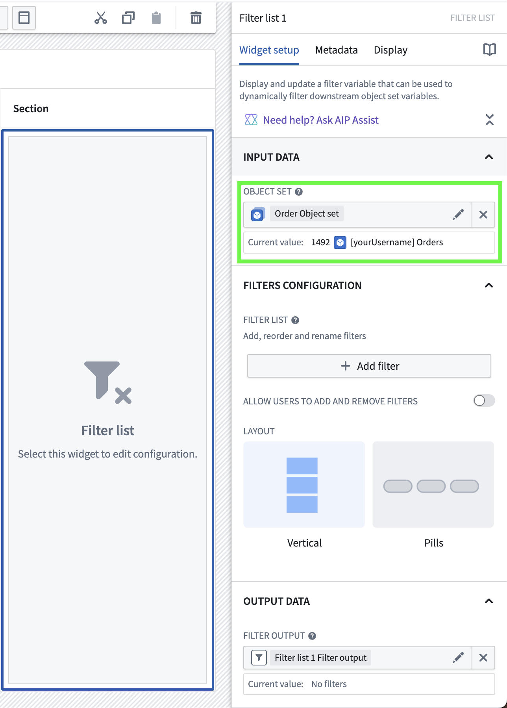Switch to the Display tab
507x708 pixels.
390,50
